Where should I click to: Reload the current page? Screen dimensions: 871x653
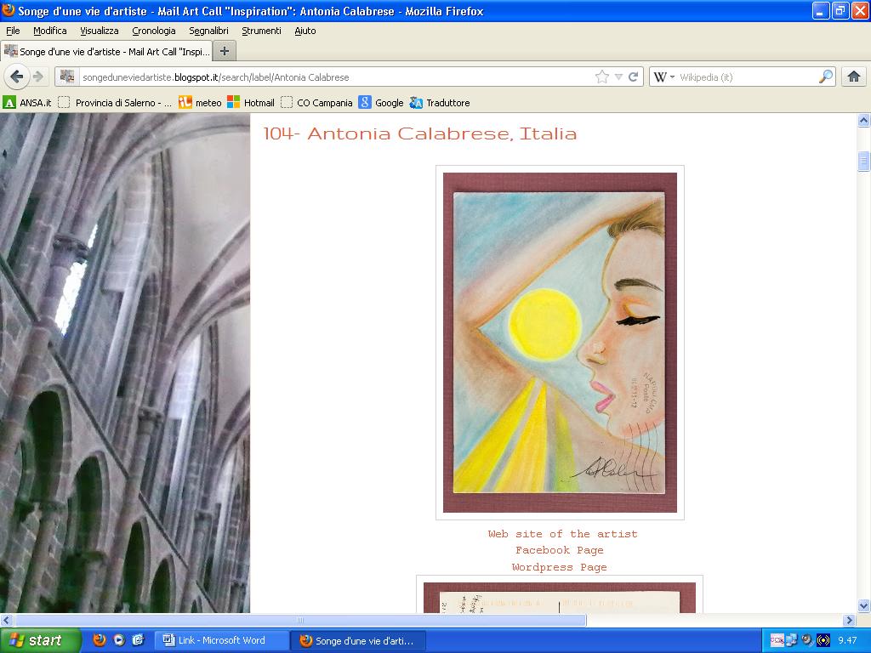[634, 77]
